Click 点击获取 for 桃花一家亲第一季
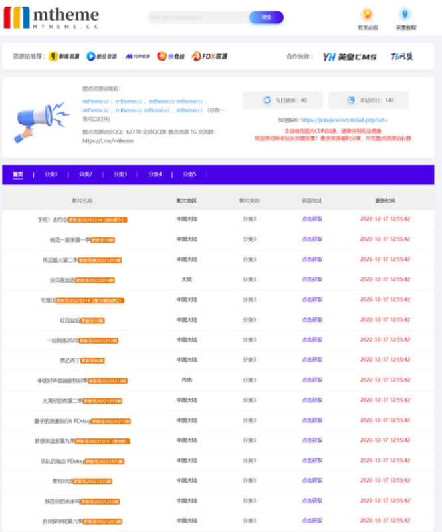 (312, 239)
